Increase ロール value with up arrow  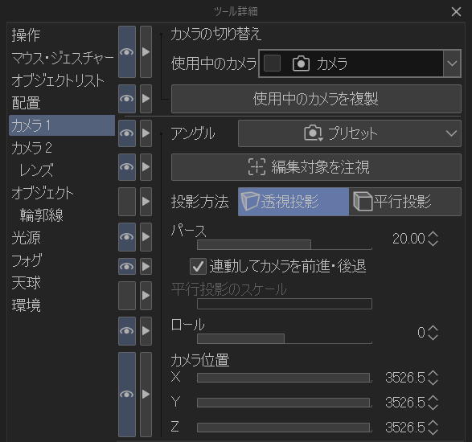coord(433,329)
